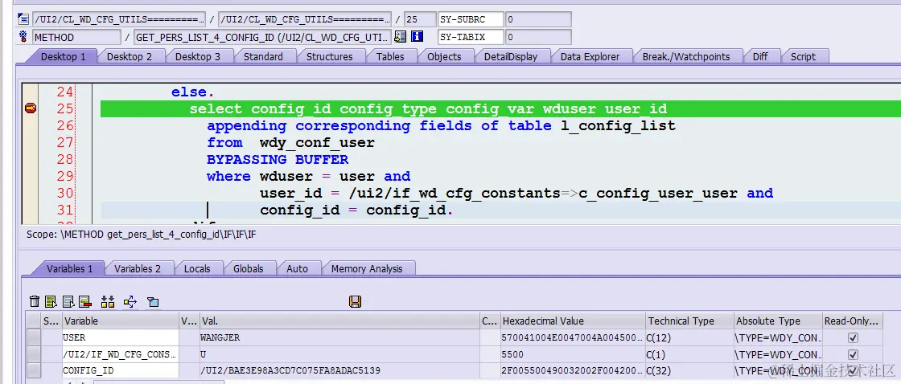Click code line 31 config_id = config_id
Viewport: 901px width, 384px height.
[356, 210]
